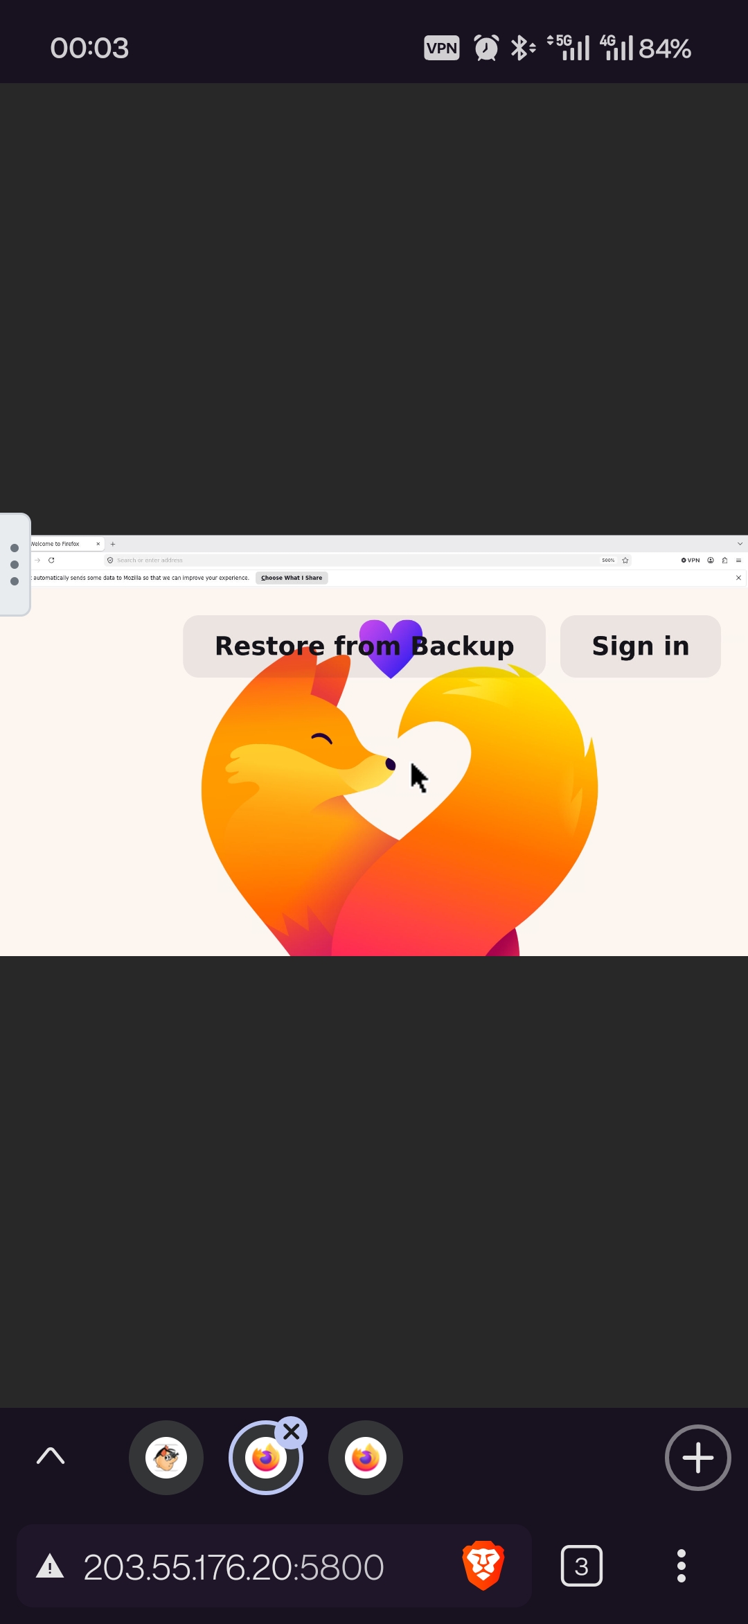Open a new tab in remote Firefox
This screenshot has width=748, height=1624.
pos(113,544)
